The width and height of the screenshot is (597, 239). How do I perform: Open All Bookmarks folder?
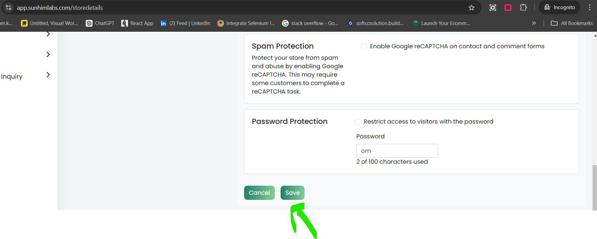572,23
